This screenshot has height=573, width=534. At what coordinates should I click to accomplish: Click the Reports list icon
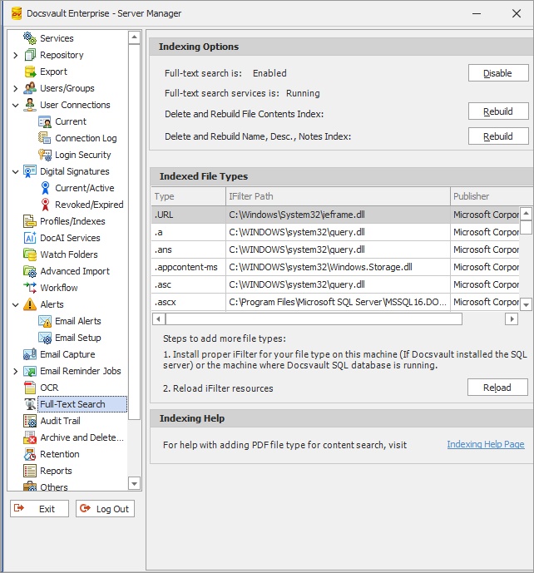(x=30, y=471)
